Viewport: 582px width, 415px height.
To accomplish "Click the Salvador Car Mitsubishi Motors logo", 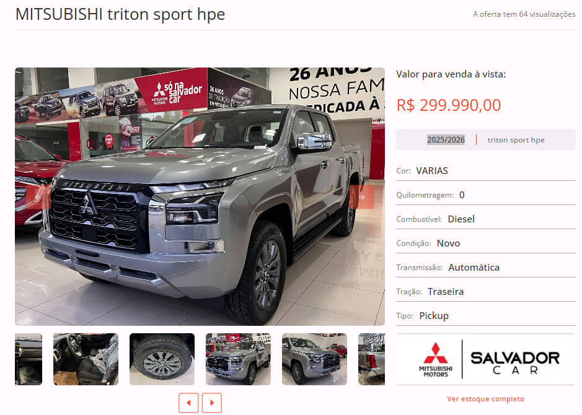I will (486, 359).
